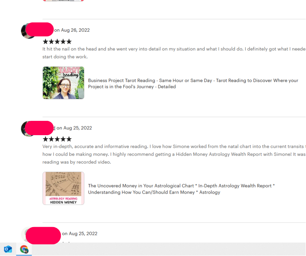Click the 'on Aug 26, 2022' review date
Image resolution: width=306 pixels, height=256 pixels.
(x=72, y=30)
